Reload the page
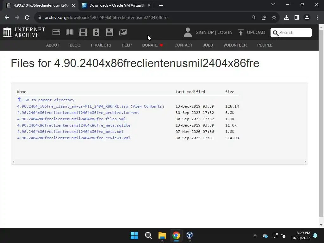The height and width of the screenshot is (243, 324). pyautogui.click(x=27, y=18)
